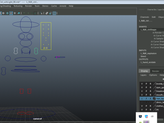Screen dimensions: 164x123
Task: Toggle the highlighted framed grid icon
Action: pos(54,13)
